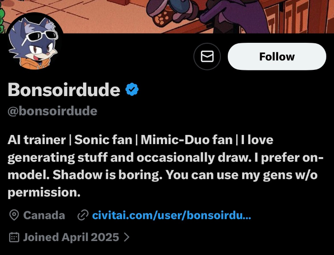This screenshot has width=334, height=255.
Task: Click the chain link icon
Action: click(x=82, y=215)
